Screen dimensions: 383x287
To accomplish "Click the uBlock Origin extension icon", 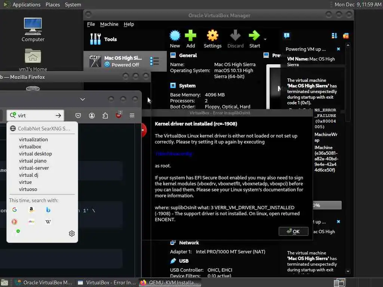I will pos(119,115).
